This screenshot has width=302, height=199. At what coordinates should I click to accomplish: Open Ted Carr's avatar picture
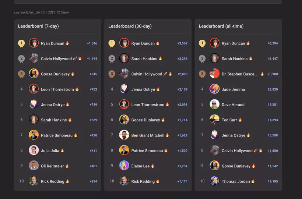[x=214, y=120]
